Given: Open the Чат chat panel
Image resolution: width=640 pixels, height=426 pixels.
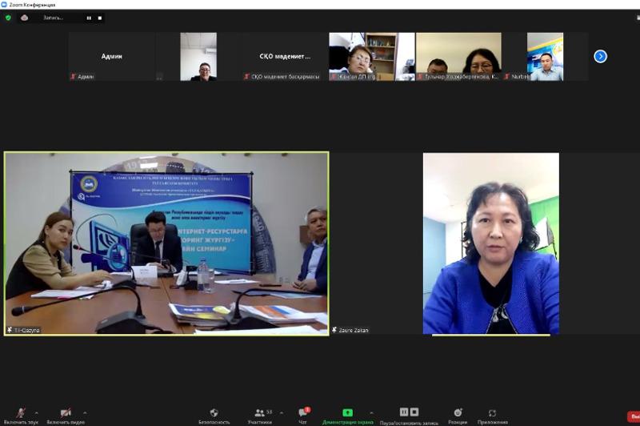Looking at the screenshot, I should 303,416.
